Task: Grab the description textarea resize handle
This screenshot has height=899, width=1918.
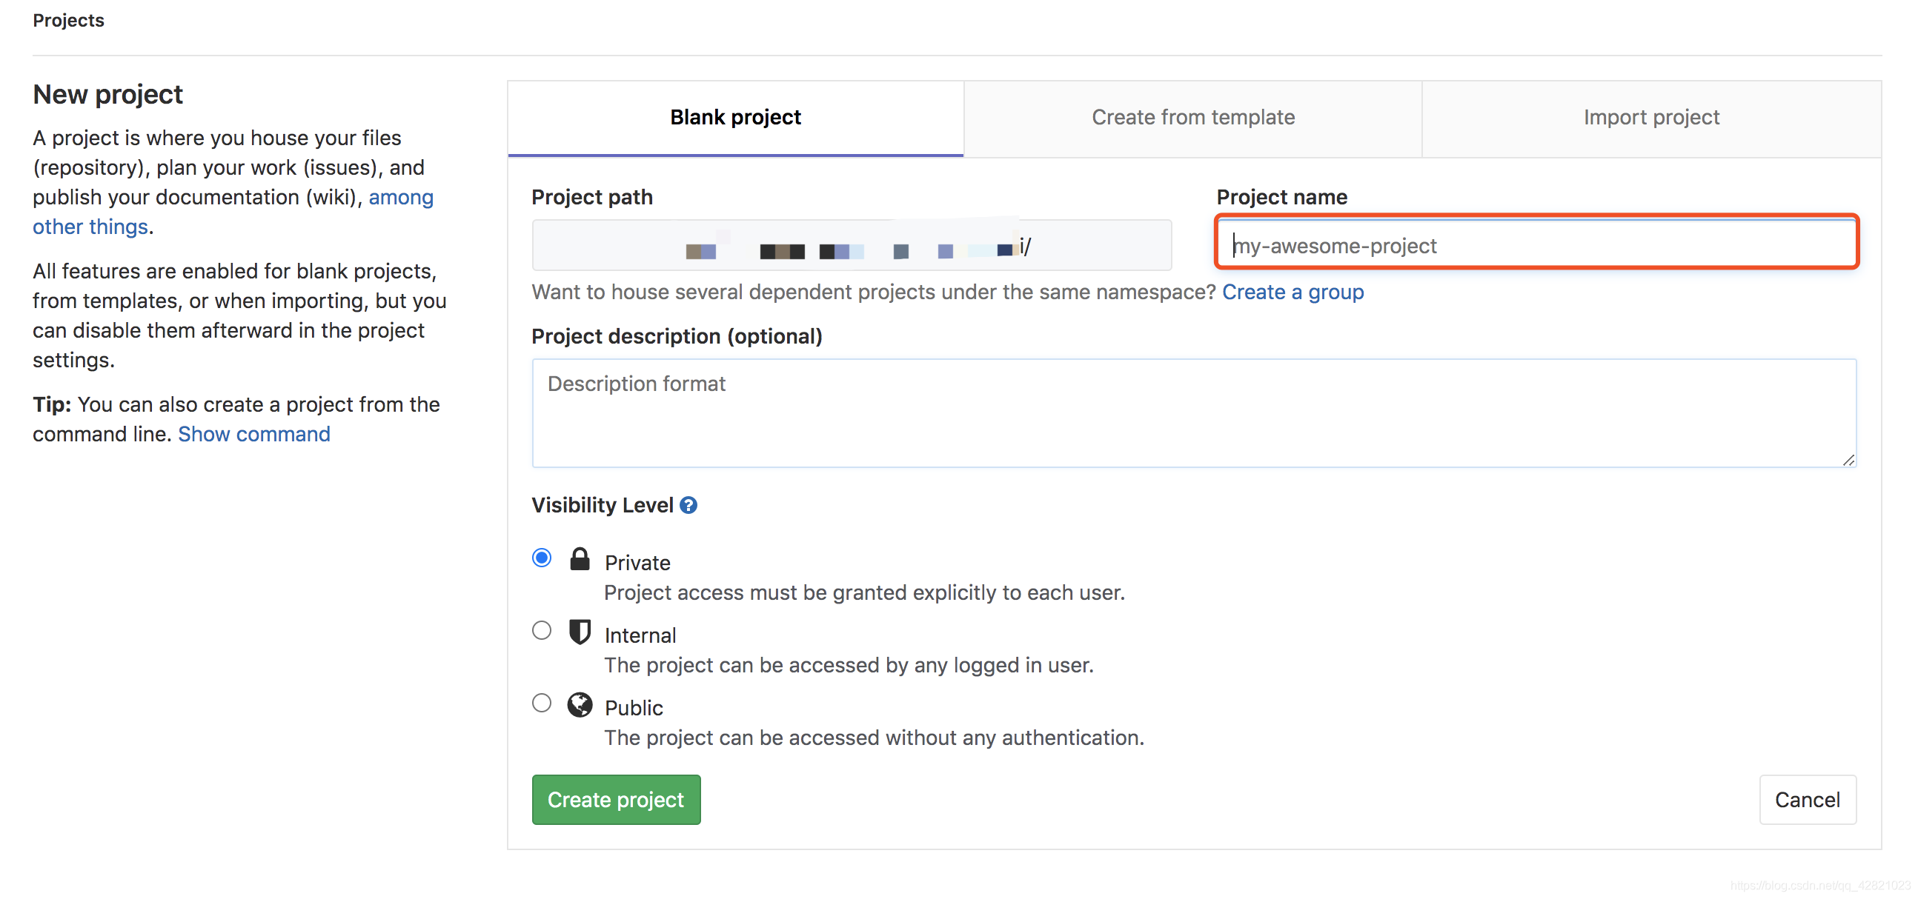Action: pos(1848,460)
